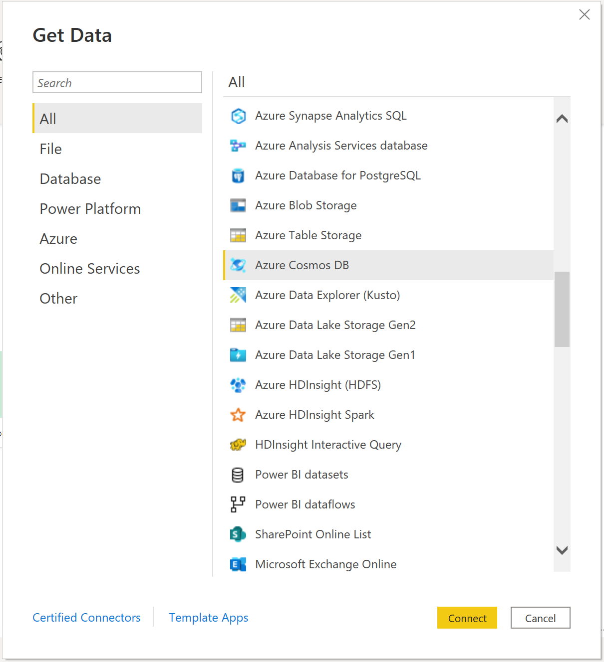Image resolution: width=604 pixels, height=662 pixels.
Task: Click the scroll down arrow in list
Action: (x=562, y=550)
